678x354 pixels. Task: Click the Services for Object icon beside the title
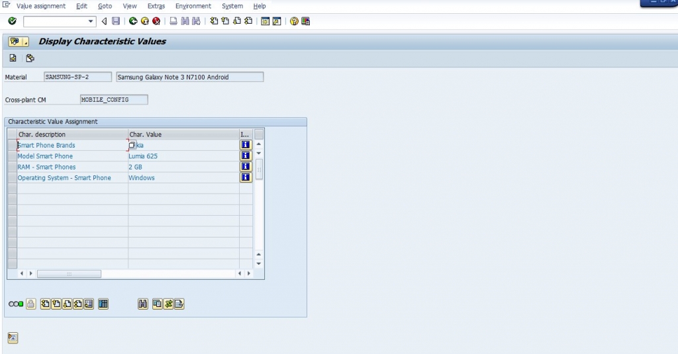coord(15,42)
